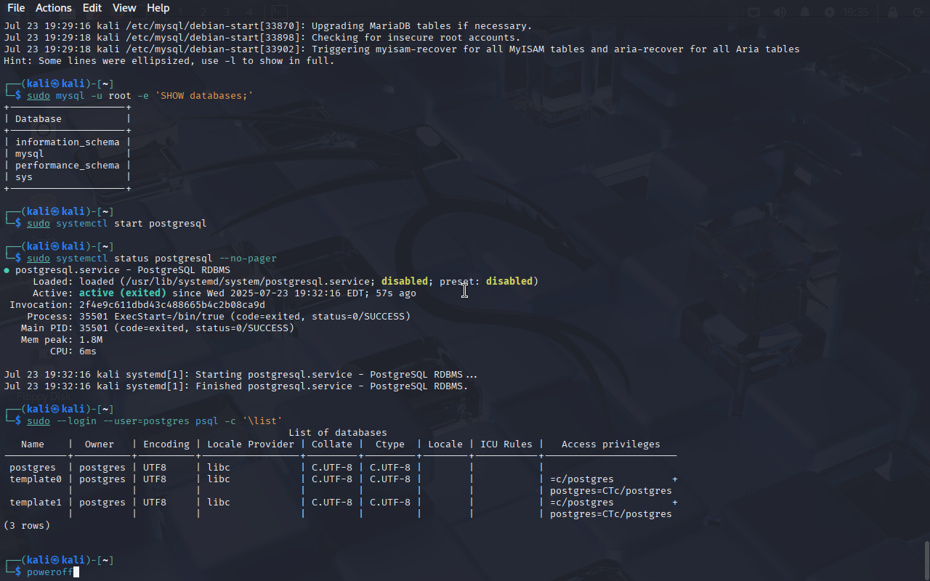
Task: Click 'Starting postgresql.service' log line
Action: point(241,375)
